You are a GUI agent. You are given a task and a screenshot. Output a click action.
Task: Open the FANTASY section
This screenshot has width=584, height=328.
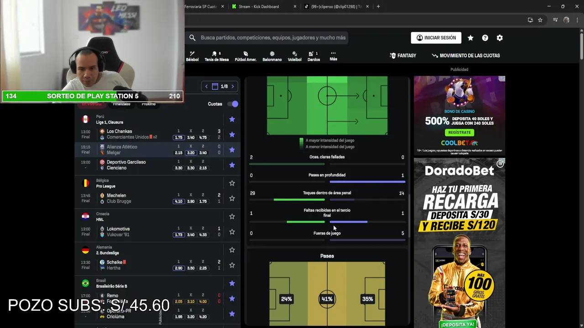pos(403,56)
